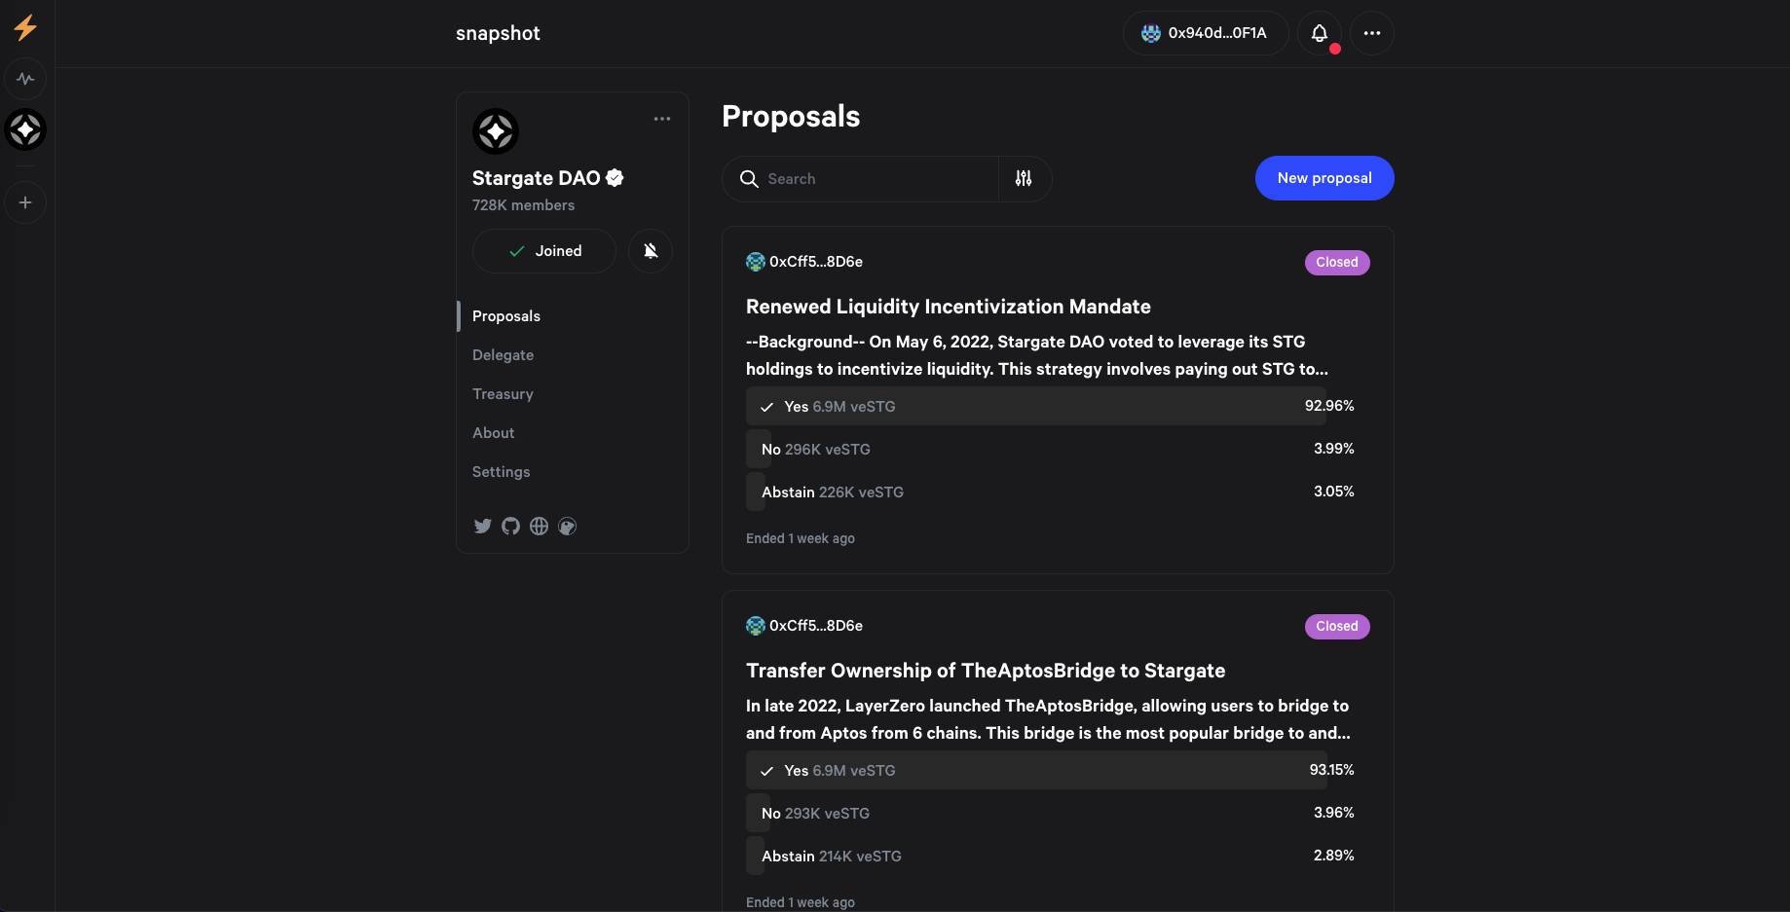Click the verified badge next to Stargate DAO
Image resolution: width=1790 pixels, height=912 pixels.
pyautogui.click(x=615, y=177)
